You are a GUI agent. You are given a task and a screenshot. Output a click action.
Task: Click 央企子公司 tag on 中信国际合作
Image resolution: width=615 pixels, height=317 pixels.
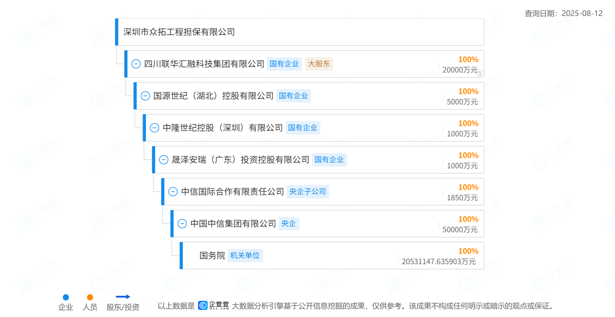point(307,192)
